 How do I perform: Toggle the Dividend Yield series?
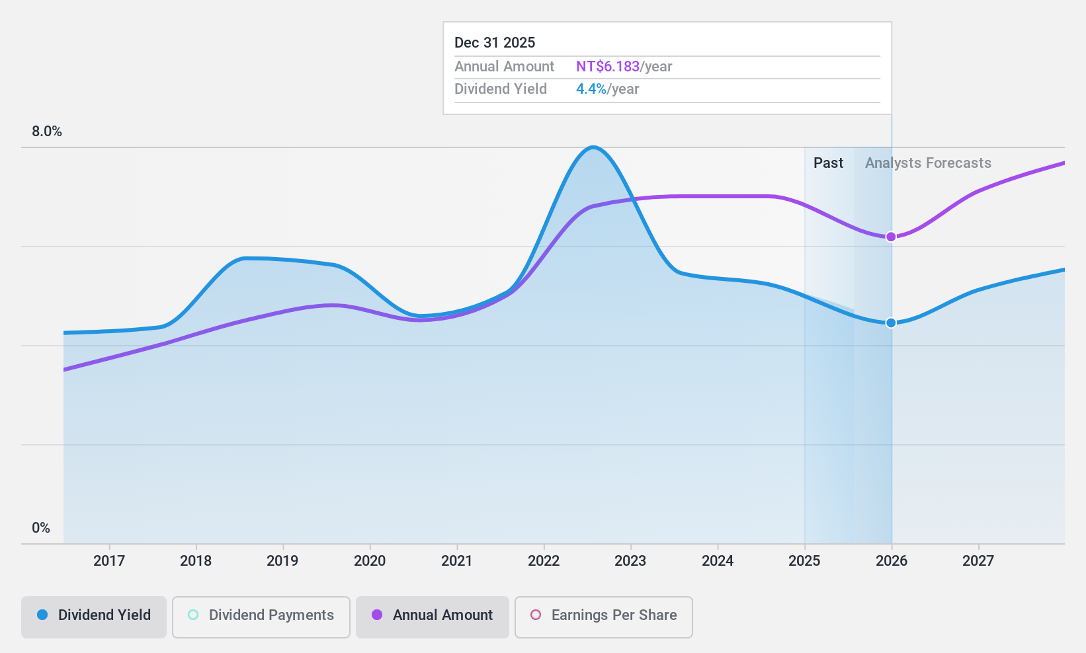pyautogui.click(x=94, y=617)
